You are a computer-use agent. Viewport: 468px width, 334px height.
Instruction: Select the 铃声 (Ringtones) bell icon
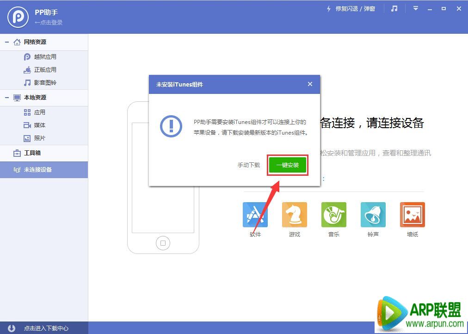[373, 214]
